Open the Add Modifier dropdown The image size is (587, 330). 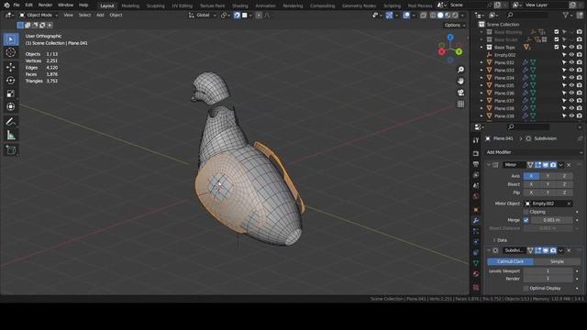[534, 152]
